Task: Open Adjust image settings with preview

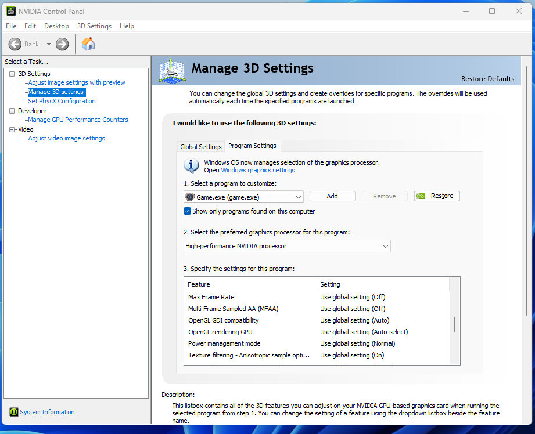Action: click(77, 82)
